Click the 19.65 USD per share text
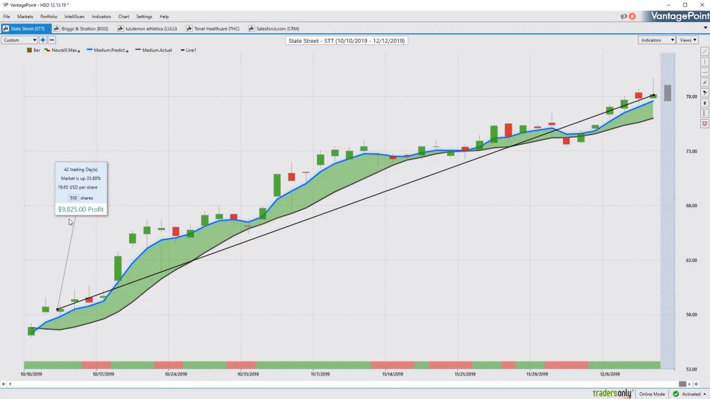Image resolution: width=710 pixels, height=399 pixels. [x=78, y=187]
